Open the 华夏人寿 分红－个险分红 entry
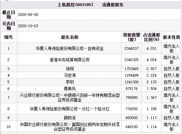 click(70, 109)
